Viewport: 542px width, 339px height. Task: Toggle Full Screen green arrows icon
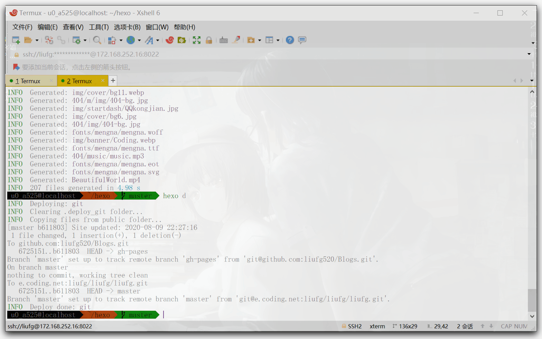tap(197, 40)
